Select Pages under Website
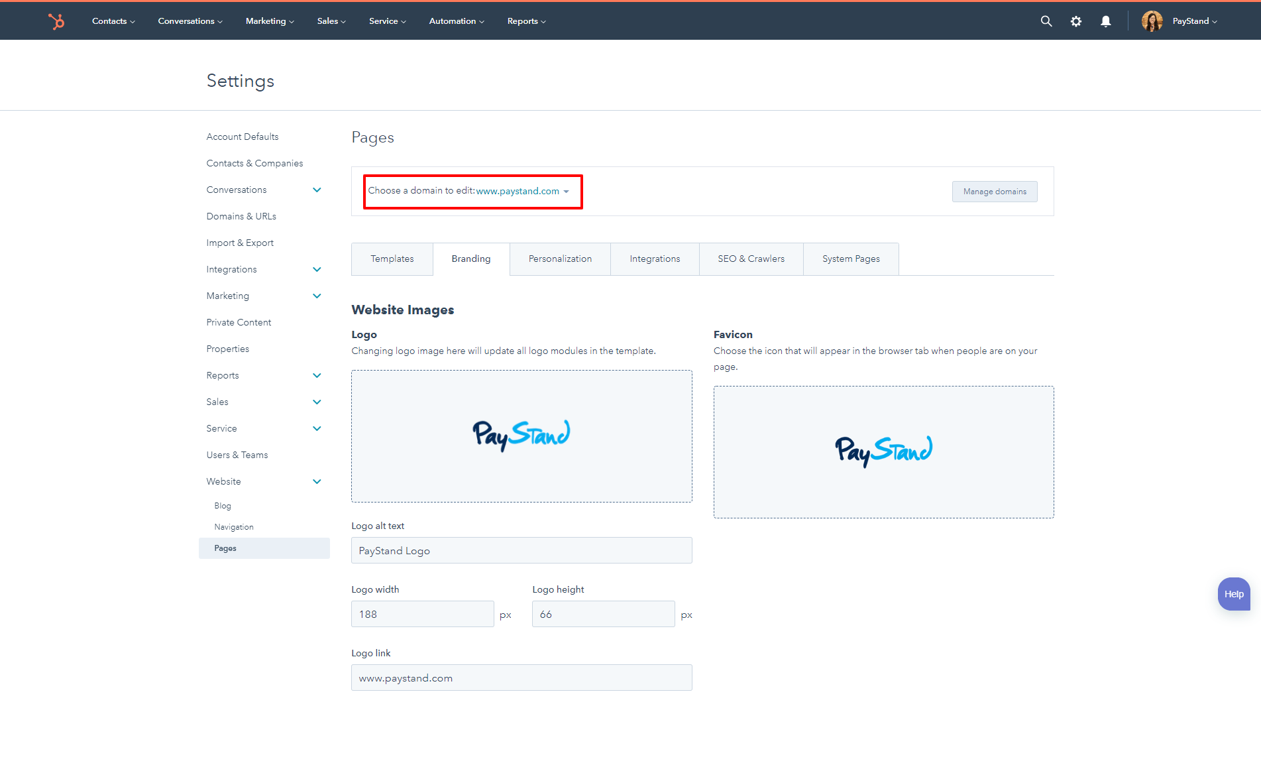The height and width of the screenshot is (773, 1261). coord(264,548)
